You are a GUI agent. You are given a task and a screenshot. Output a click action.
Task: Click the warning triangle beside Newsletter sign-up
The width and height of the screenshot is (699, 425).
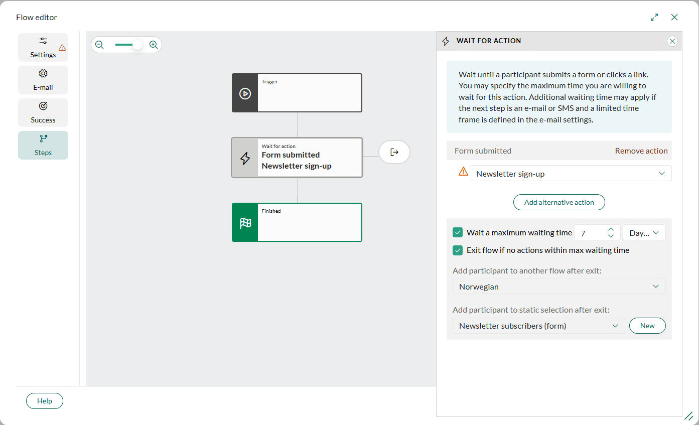(463, 172)
